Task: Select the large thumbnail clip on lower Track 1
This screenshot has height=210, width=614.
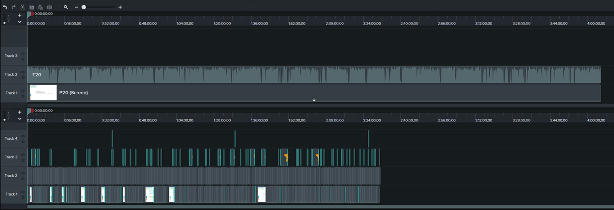Action: tap(261, 194)
